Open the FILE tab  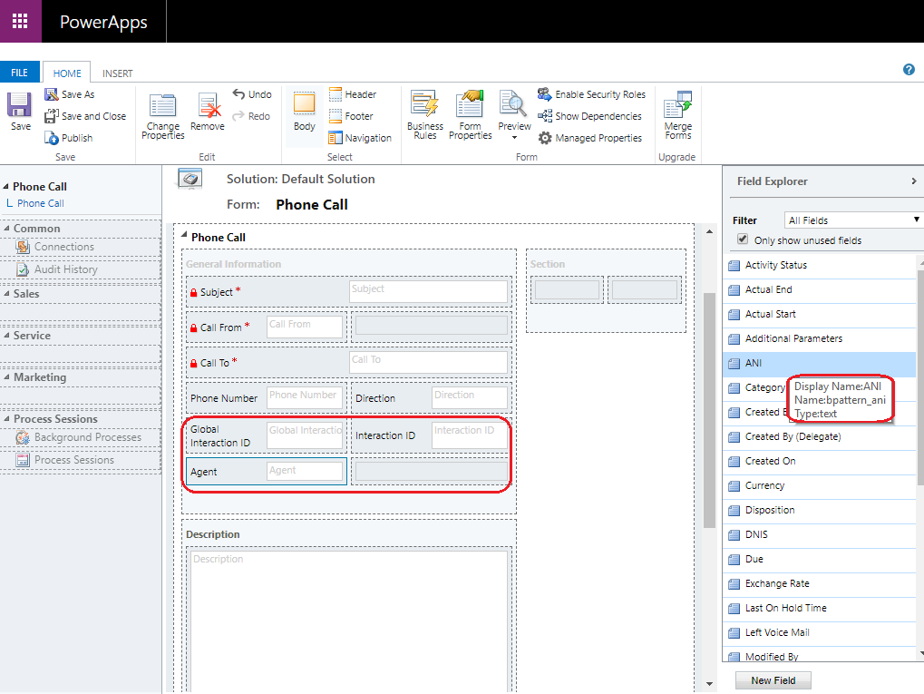19,73
